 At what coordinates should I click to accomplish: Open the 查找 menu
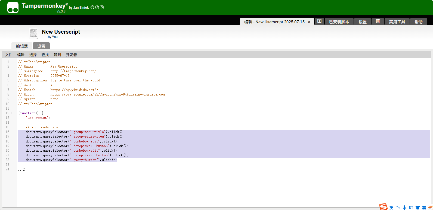pos(45,55)
